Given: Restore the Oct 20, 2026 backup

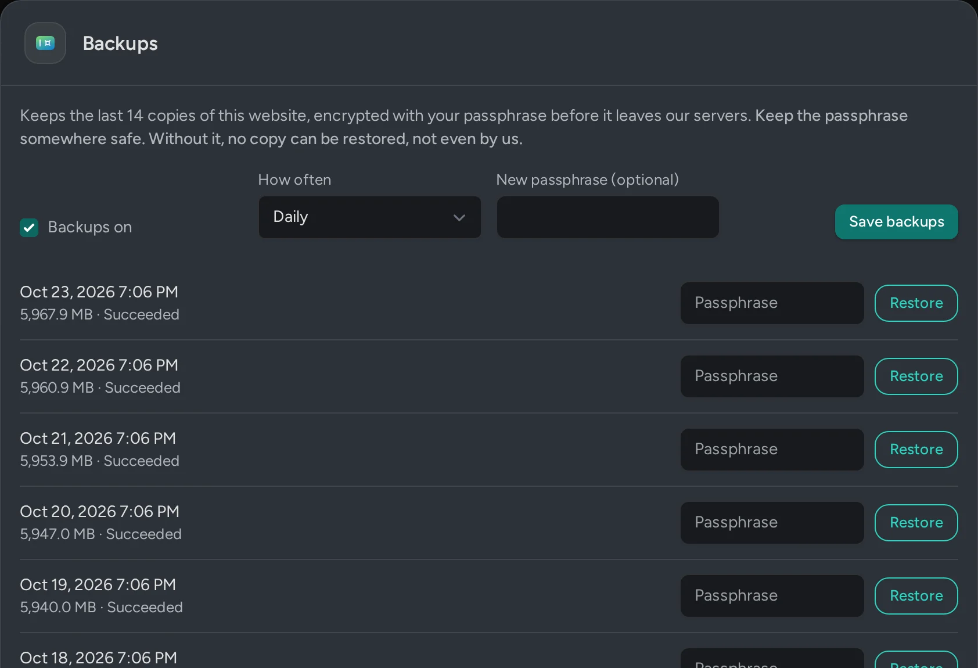Looking at the screenshot, I should click(916, 523).
